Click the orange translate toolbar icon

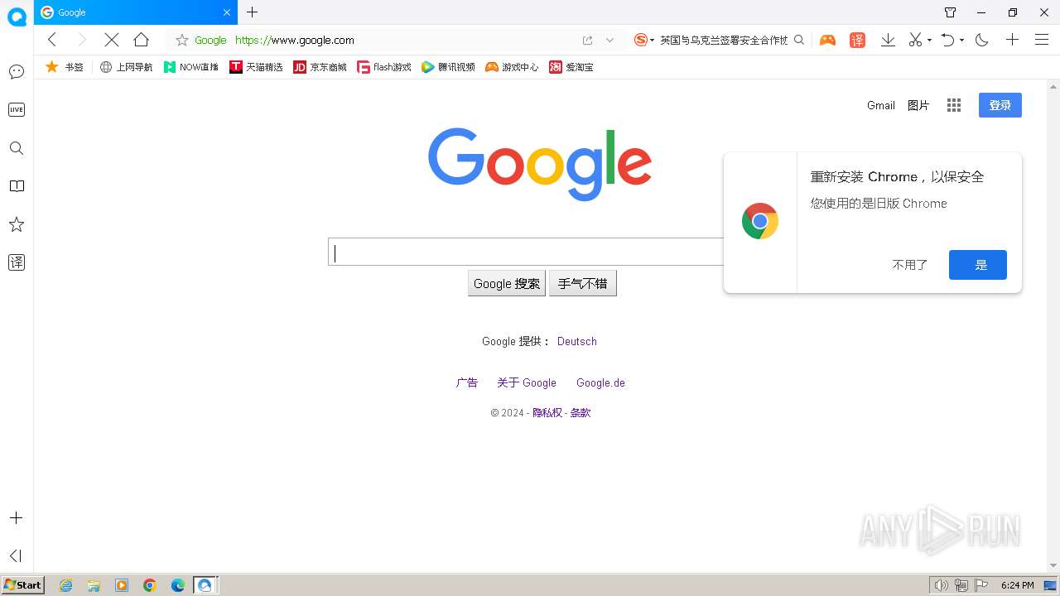pos(857,40)
